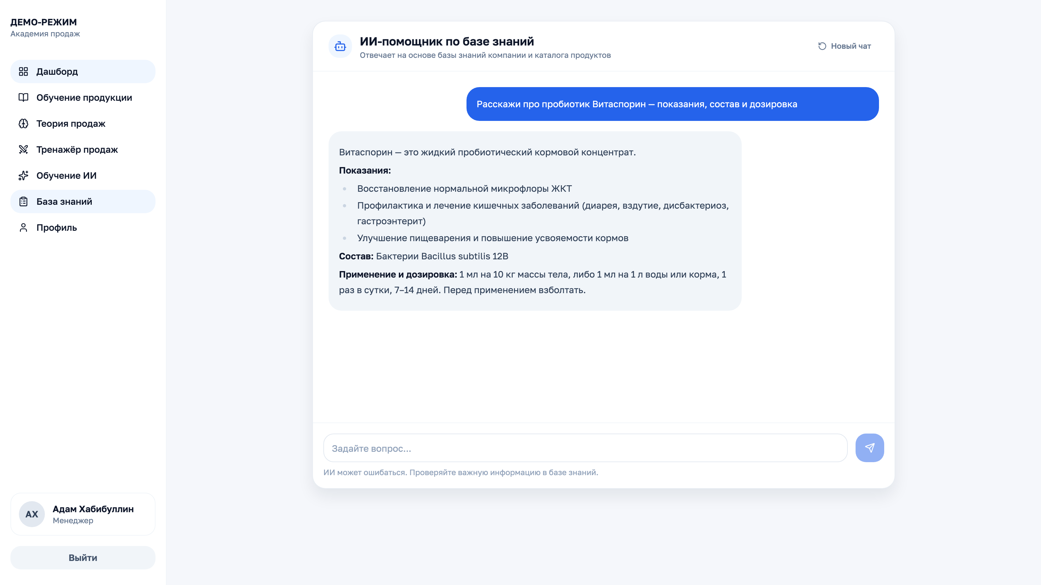
Task: Select the Дашборд grid icon
Action: click(23, 71)
